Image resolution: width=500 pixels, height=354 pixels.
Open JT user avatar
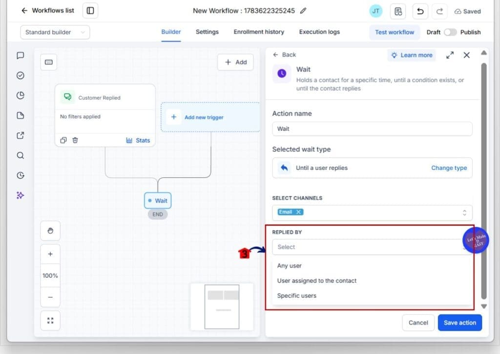[376, 11]
